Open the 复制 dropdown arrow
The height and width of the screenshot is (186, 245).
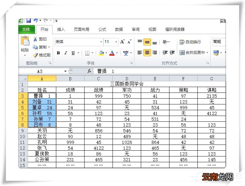pos(49,47)
